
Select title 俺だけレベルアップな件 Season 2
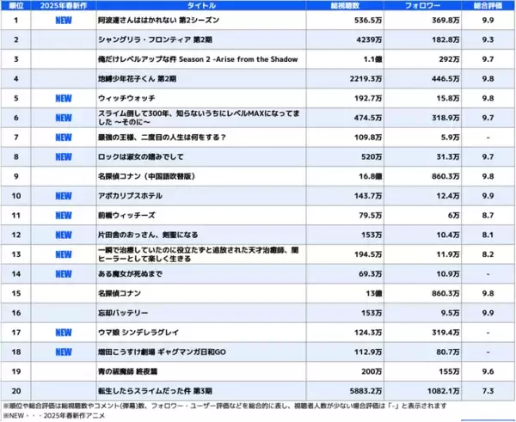(x=198, y=59)
